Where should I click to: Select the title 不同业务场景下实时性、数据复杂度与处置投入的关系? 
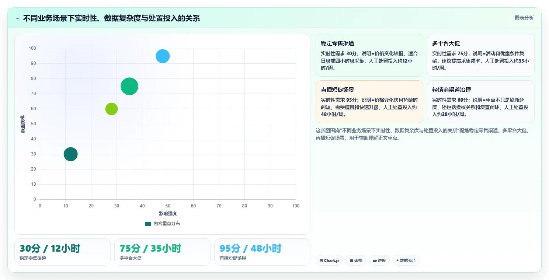[111, 18]
